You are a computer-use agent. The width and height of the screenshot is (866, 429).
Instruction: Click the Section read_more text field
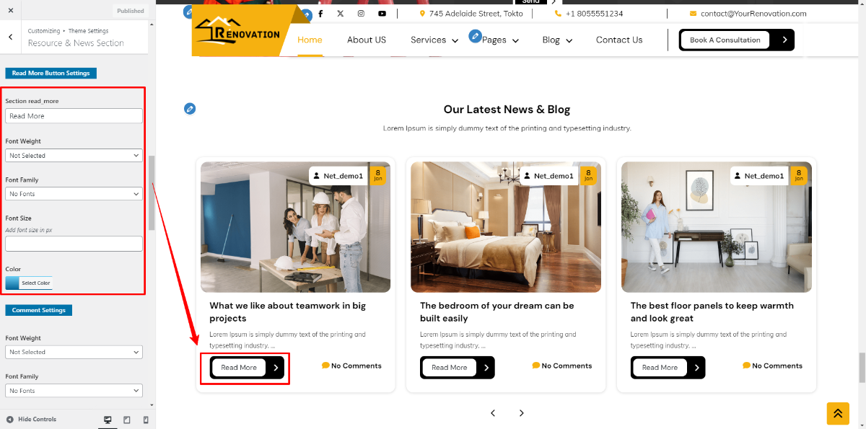74,116
